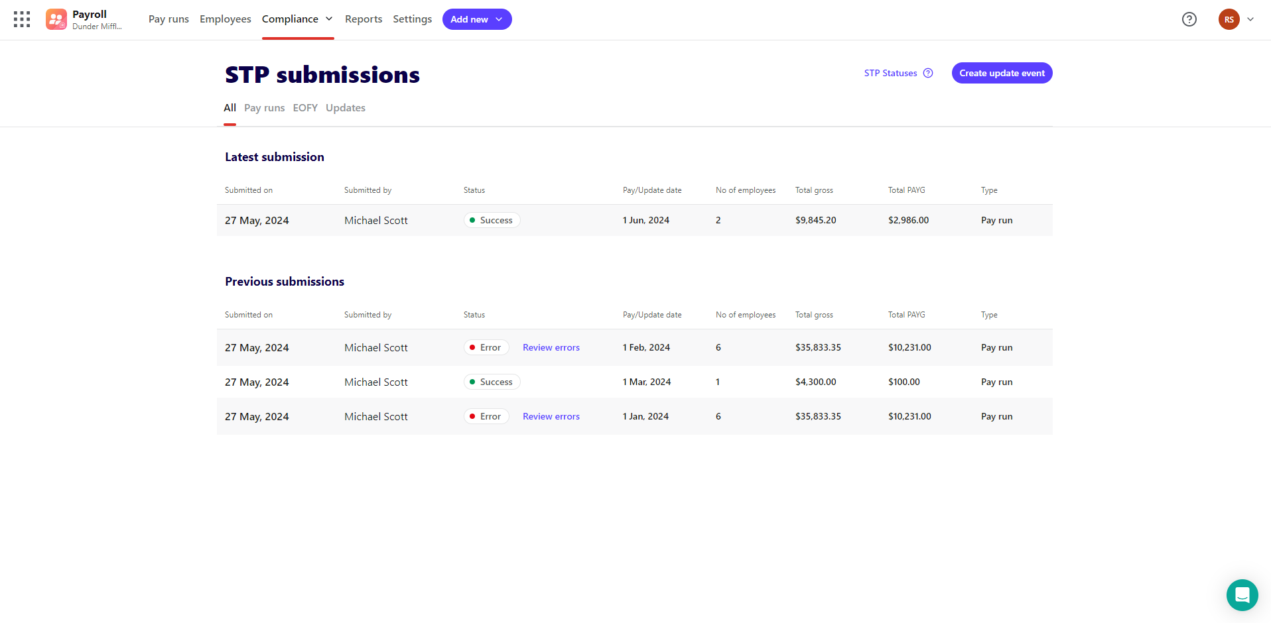Switch to the Pay runs submissions tab
Image resolution: width=1271 pixels, height=623 pixels.
coord(265,108)
